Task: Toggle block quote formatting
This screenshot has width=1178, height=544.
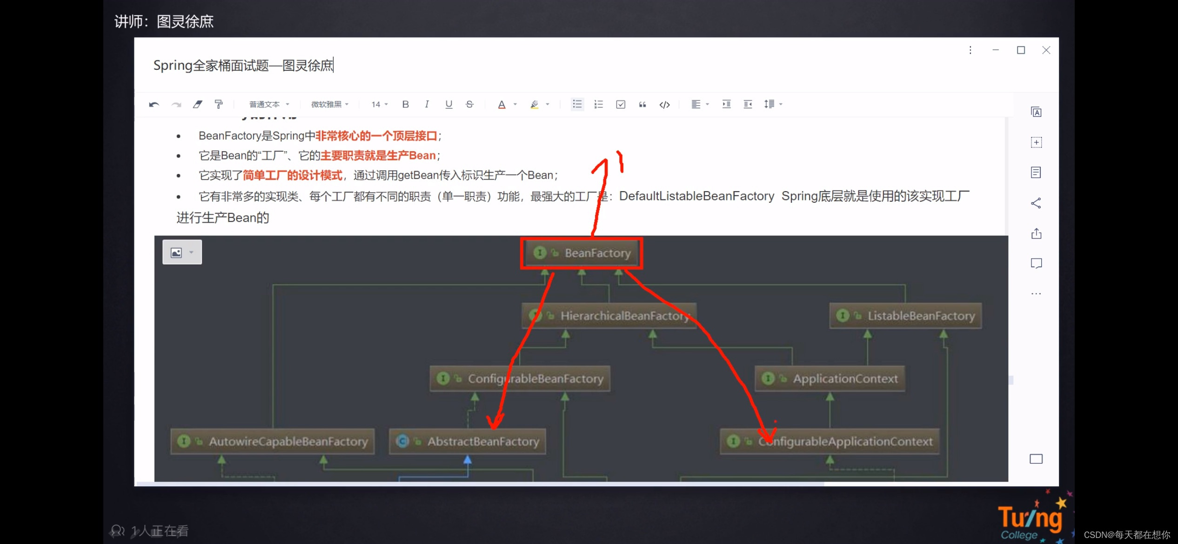Action: click(x=643, y=105)
